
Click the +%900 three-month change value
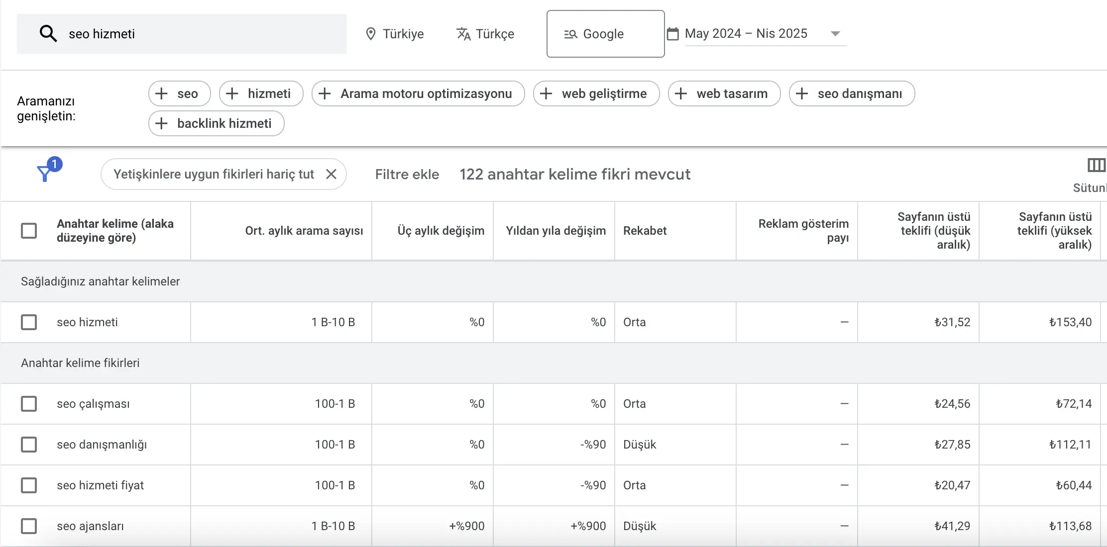pyautogui.click(x=466, y=526)
